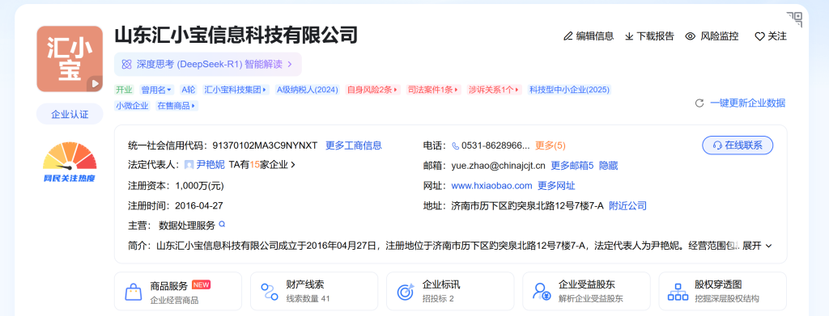This screenshot has width=829, height=316.
Task: Open the 商品服务 card
Action: point(178,292)
